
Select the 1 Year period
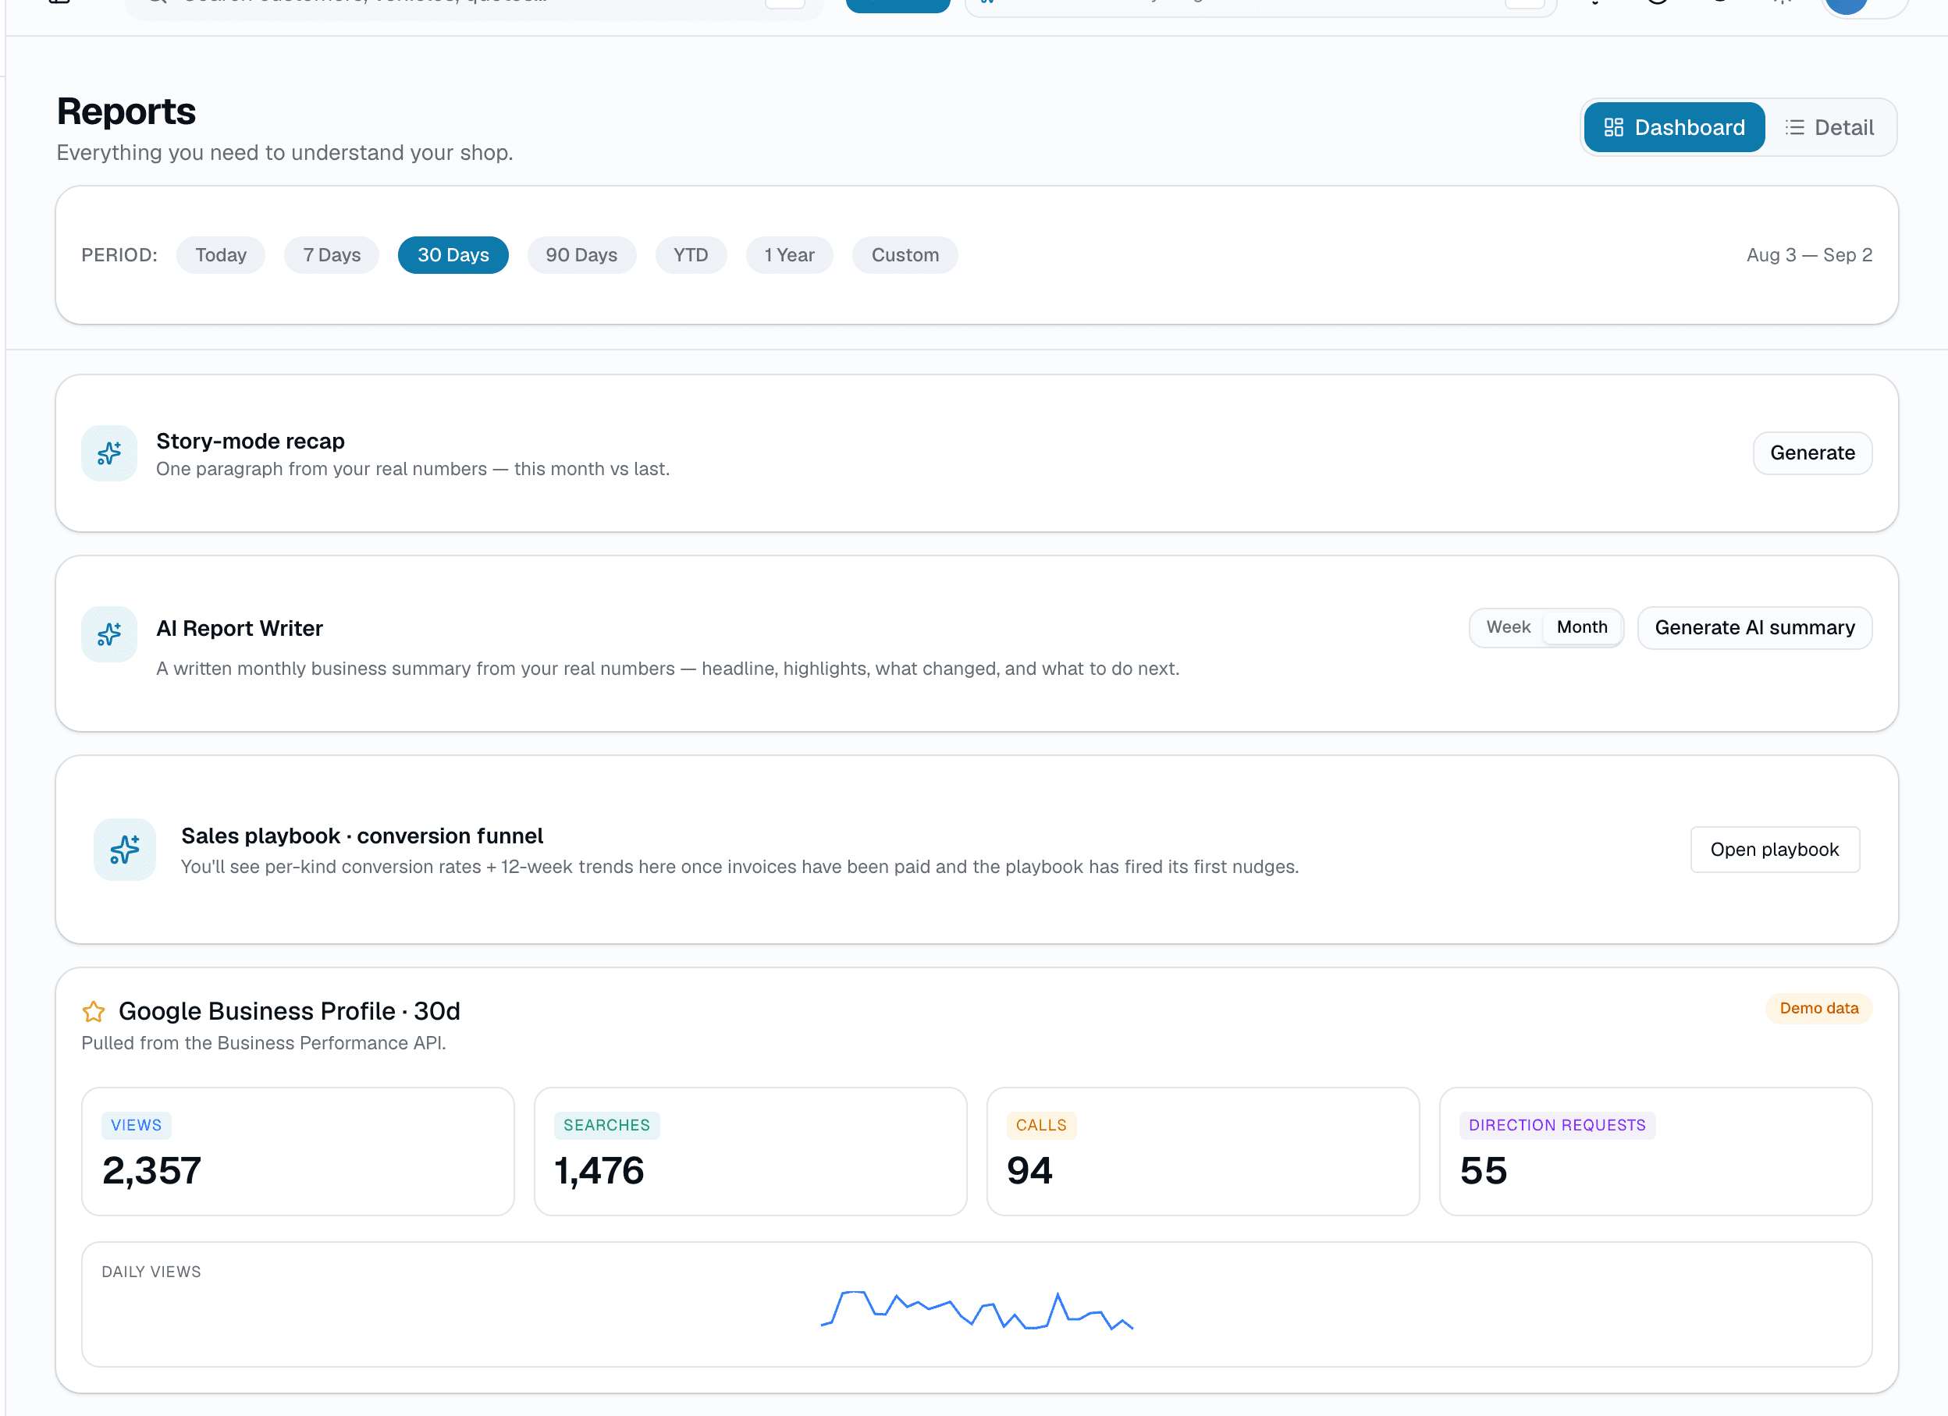[789, 255]
